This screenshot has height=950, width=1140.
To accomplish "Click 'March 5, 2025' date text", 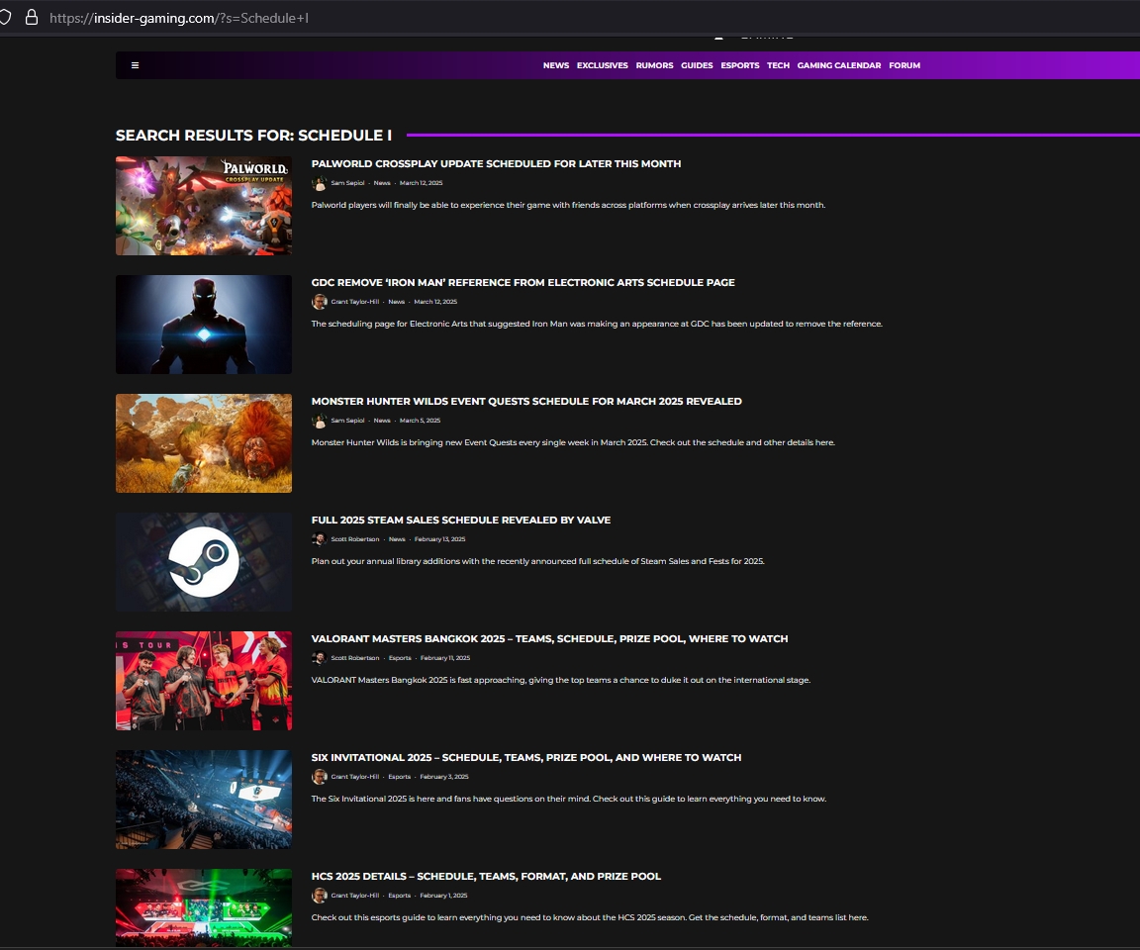I will [x=420, y=421].
